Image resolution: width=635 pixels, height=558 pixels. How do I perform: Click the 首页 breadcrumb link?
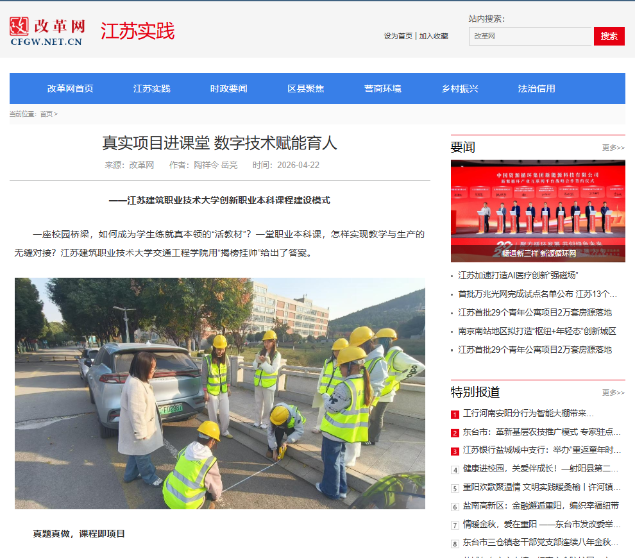click(x=46, y=114)
